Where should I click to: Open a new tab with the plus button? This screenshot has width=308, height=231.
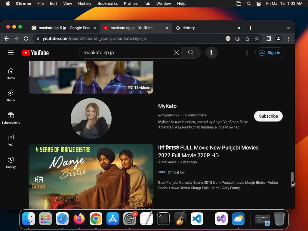tap(251, 28)
